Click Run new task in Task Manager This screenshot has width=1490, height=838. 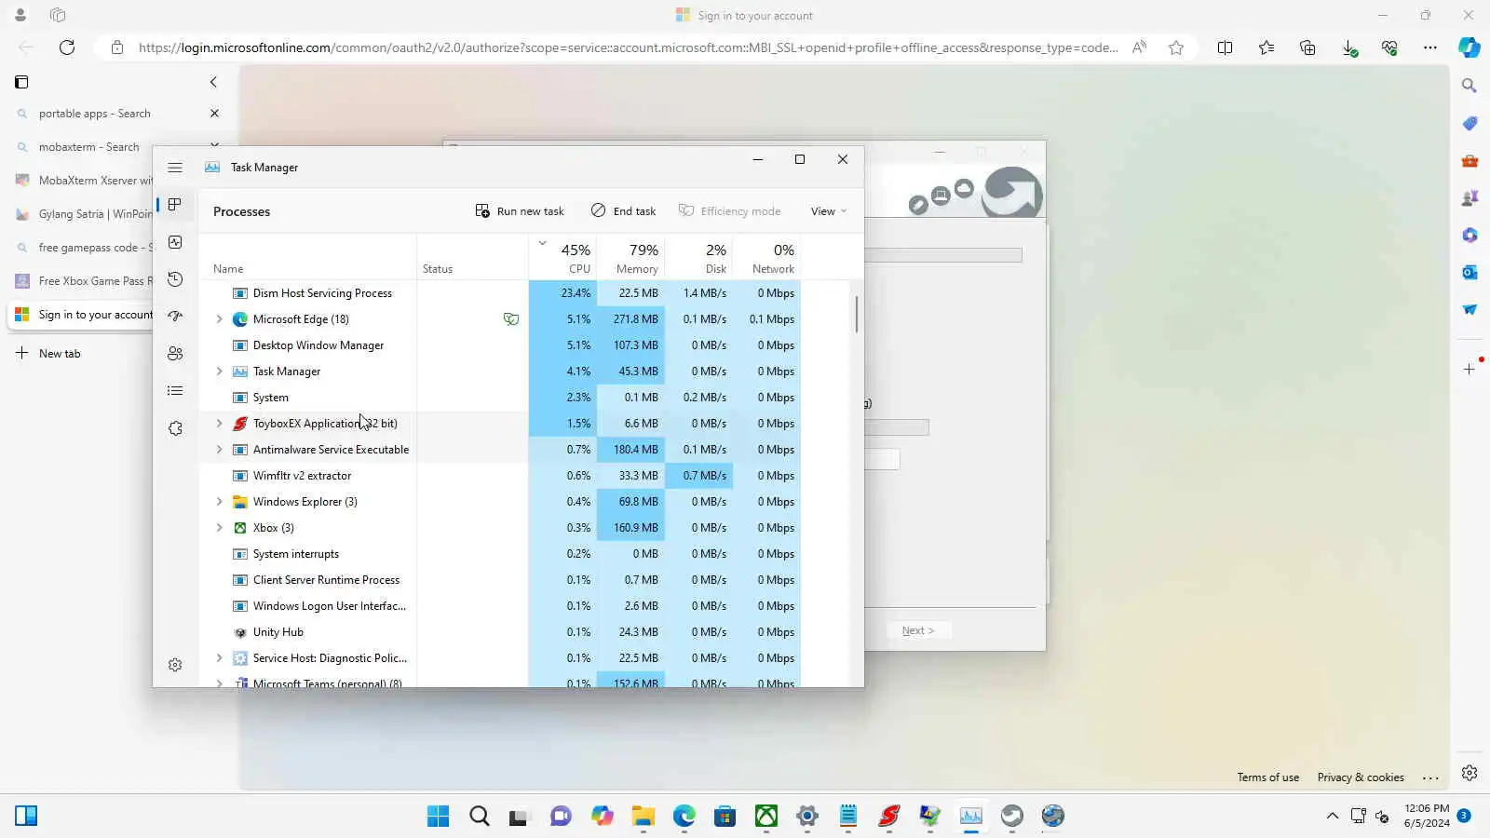tap(520, 211)
